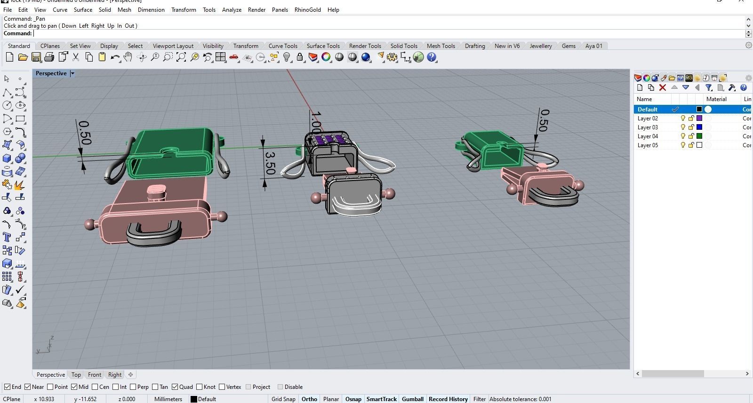Open the Surface menu
This screenshot has height=403, width=753.
pyautogui.click(x=83, y=9)
